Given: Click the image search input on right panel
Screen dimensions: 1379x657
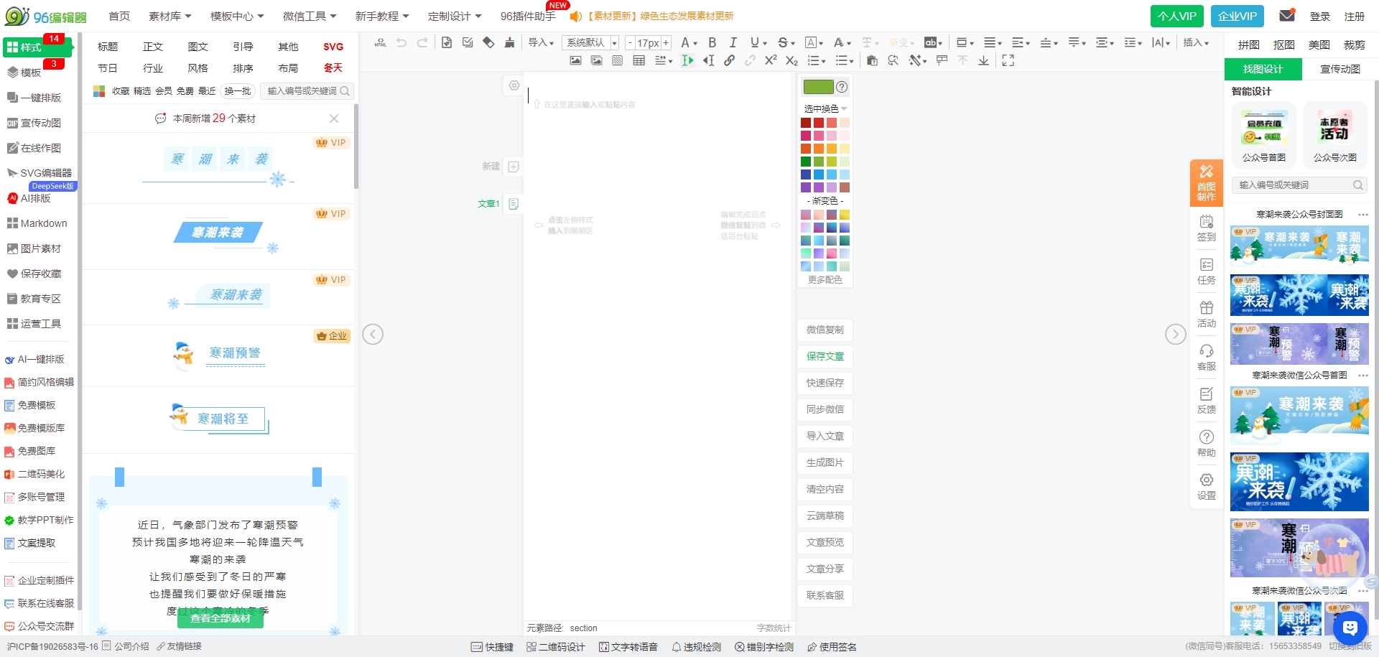Looking at the screenshot, I should click(x=1294, y=185).
